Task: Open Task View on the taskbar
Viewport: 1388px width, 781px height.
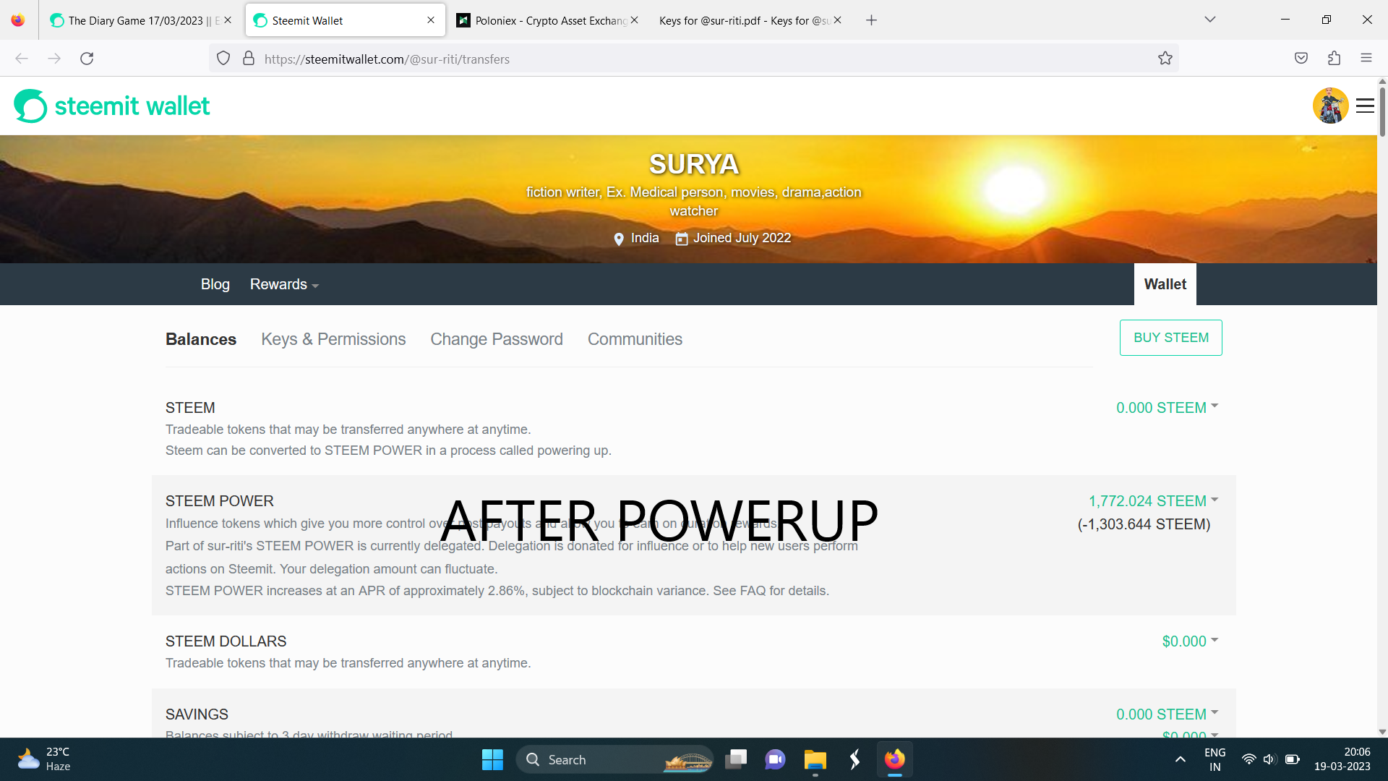Action: [x=736, y=759]
